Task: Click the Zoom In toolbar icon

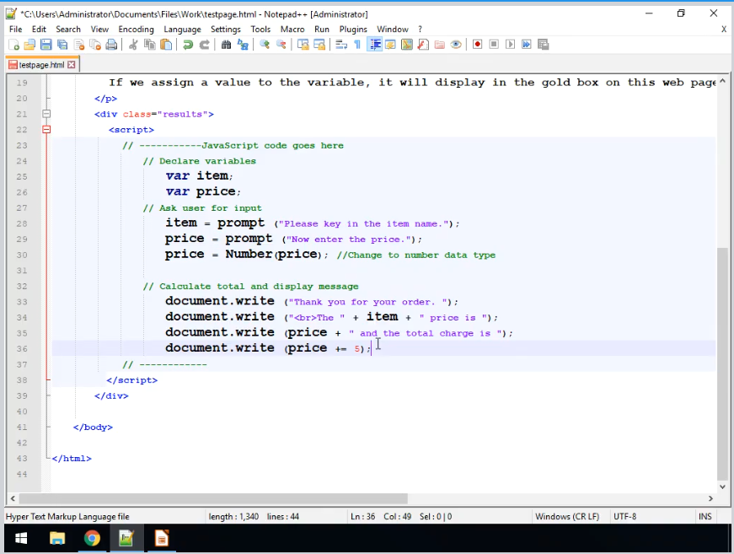Action: (x=265, y=45)
